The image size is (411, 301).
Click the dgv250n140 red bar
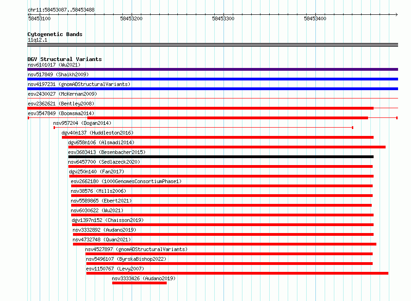222,176
